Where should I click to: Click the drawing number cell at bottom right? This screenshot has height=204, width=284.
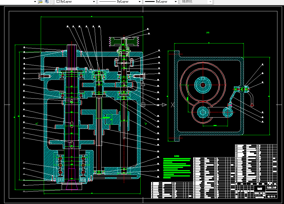[x=271, y=196]
